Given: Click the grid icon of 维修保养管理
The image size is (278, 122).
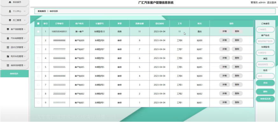Looking at the screenshot, I should click(8, 65).
